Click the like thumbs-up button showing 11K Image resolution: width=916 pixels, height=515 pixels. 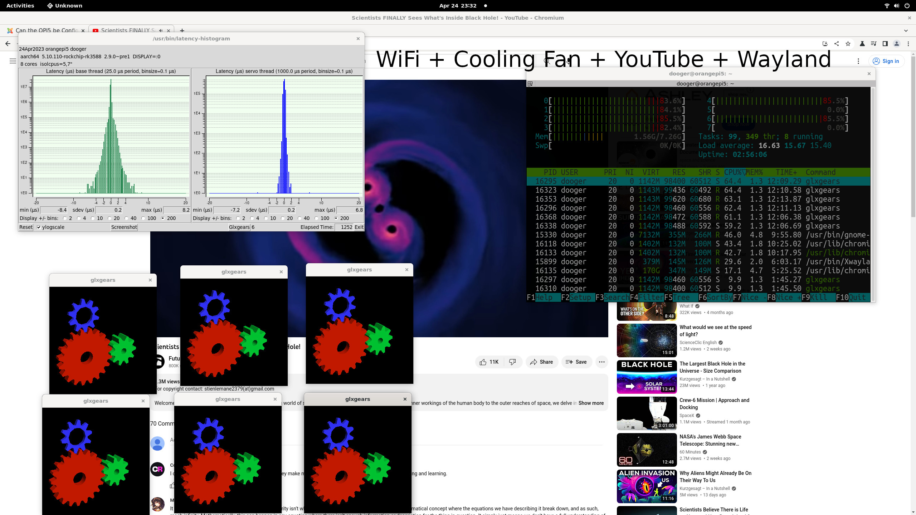click(489, 362)
